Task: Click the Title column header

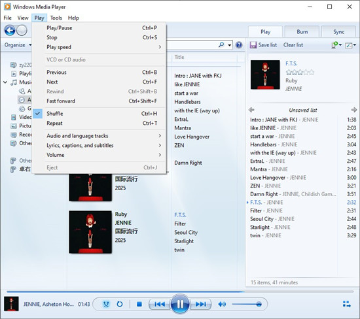Action: click(x=179, y=57)
